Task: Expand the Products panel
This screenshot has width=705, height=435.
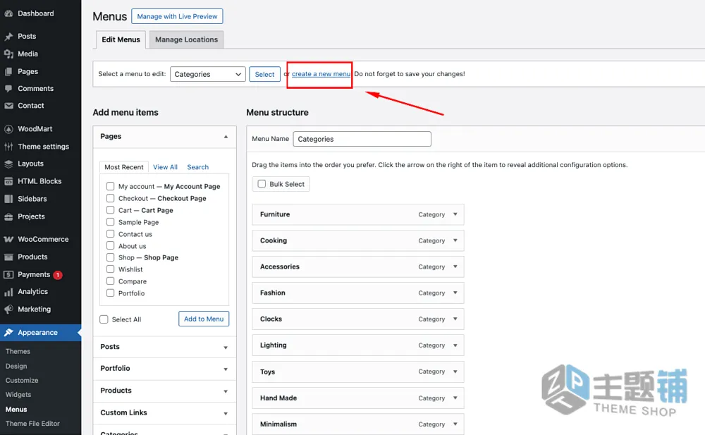Action: pyautogui.click(x=226, y=391)
